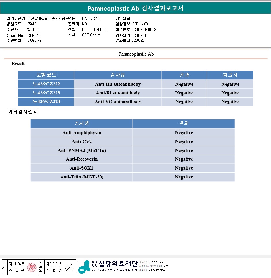Click the Anti-Hu autoantibody test name
This screenshot has width=271, height=278.
118,84
